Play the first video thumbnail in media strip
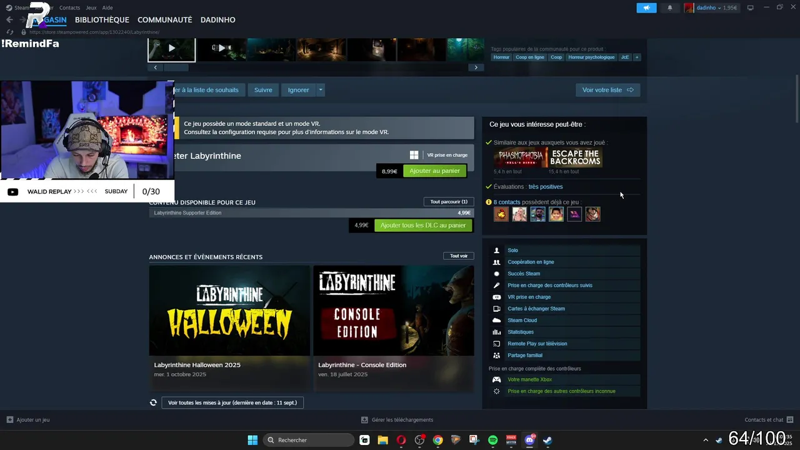 pyautogui.click(x=172, y=48)
